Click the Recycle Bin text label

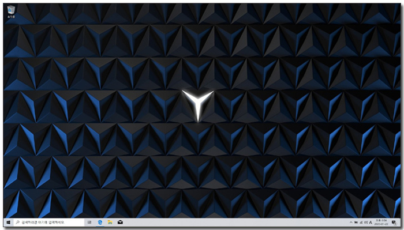[11, 17]
